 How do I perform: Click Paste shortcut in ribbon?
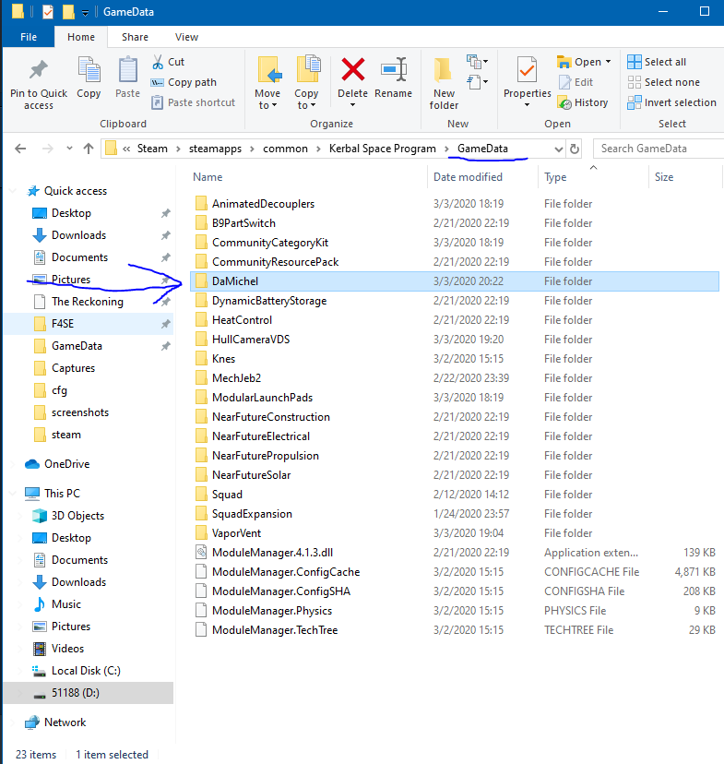point(194,102)
